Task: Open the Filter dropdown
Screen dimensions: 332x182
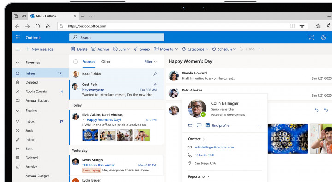Action: [150, 62]
